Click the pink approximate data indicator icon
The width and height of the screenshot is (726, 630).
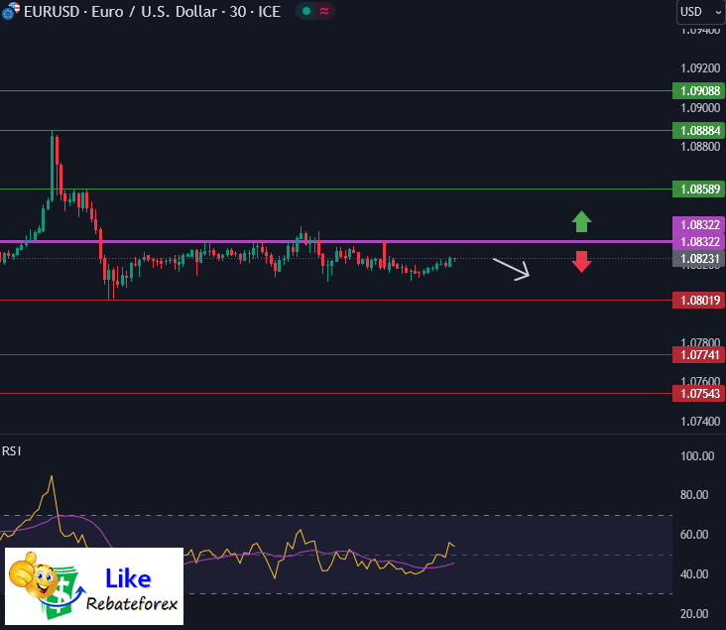coord(324,12)
